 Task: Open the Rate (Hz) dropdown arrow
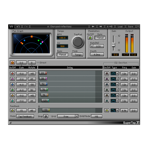coord(92,46)
